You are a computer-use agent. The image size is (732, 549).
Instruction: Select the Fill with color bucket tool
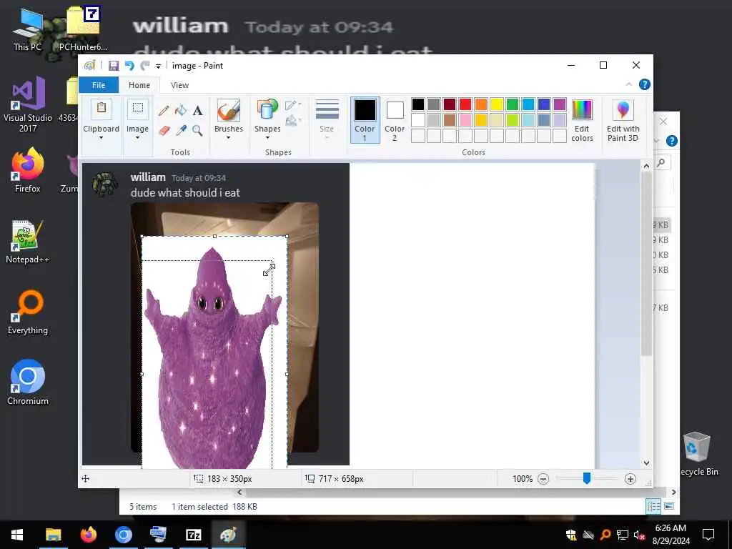(x=181, y=111)
